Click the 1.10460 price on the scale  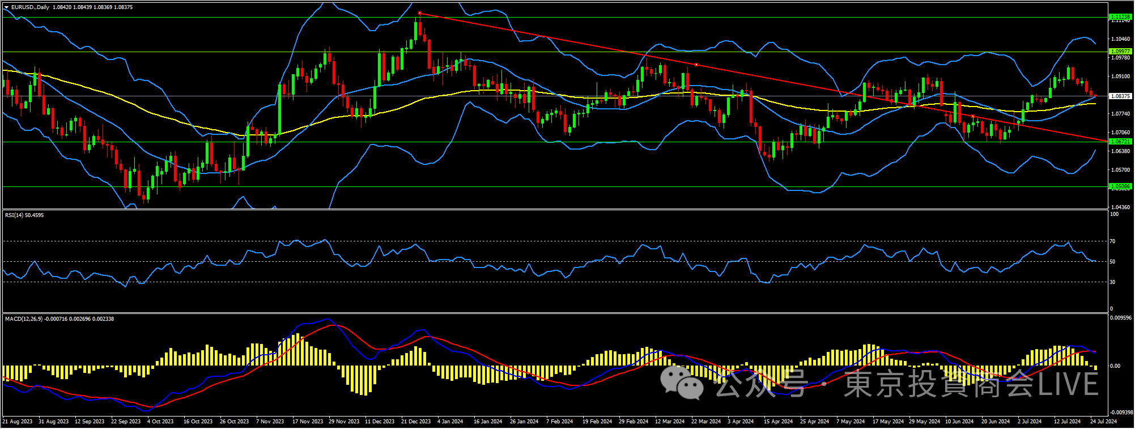pos(1120,39)
